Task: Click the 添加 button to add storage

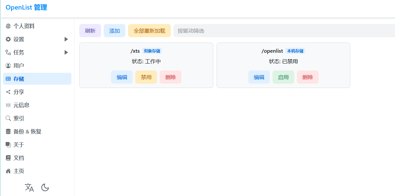Action: (115, 31)
